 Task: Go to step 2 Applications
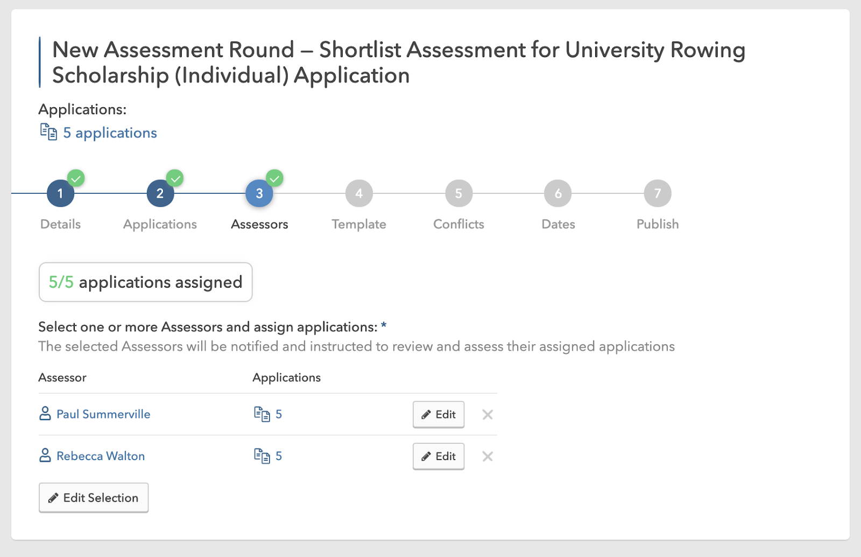point(160,194)
